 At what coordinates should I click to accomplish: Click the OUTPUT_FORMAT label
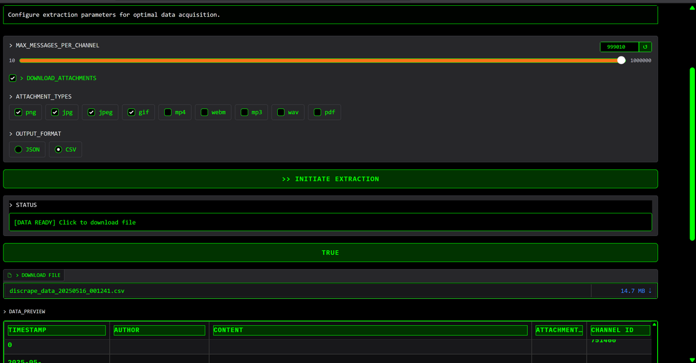(38, 134)
